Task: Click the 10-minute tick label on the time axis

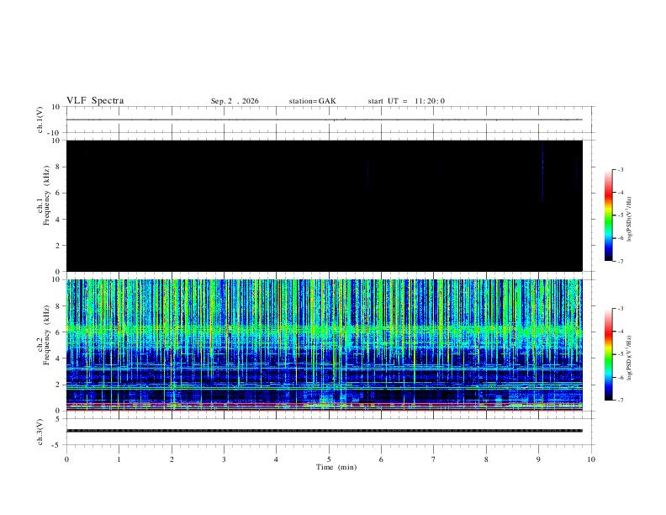Action: coord(591,459)
